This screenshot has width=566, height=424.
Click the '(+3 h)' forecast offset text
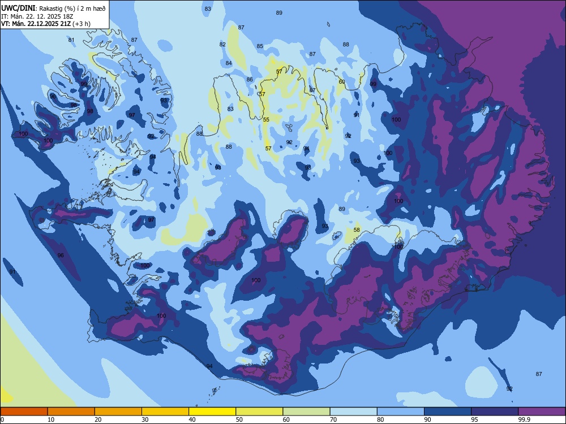pos(81,24)
